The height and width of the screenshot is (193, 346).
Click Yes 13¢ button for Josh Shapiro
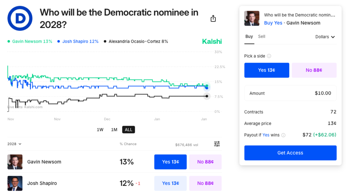coord(170,183)
